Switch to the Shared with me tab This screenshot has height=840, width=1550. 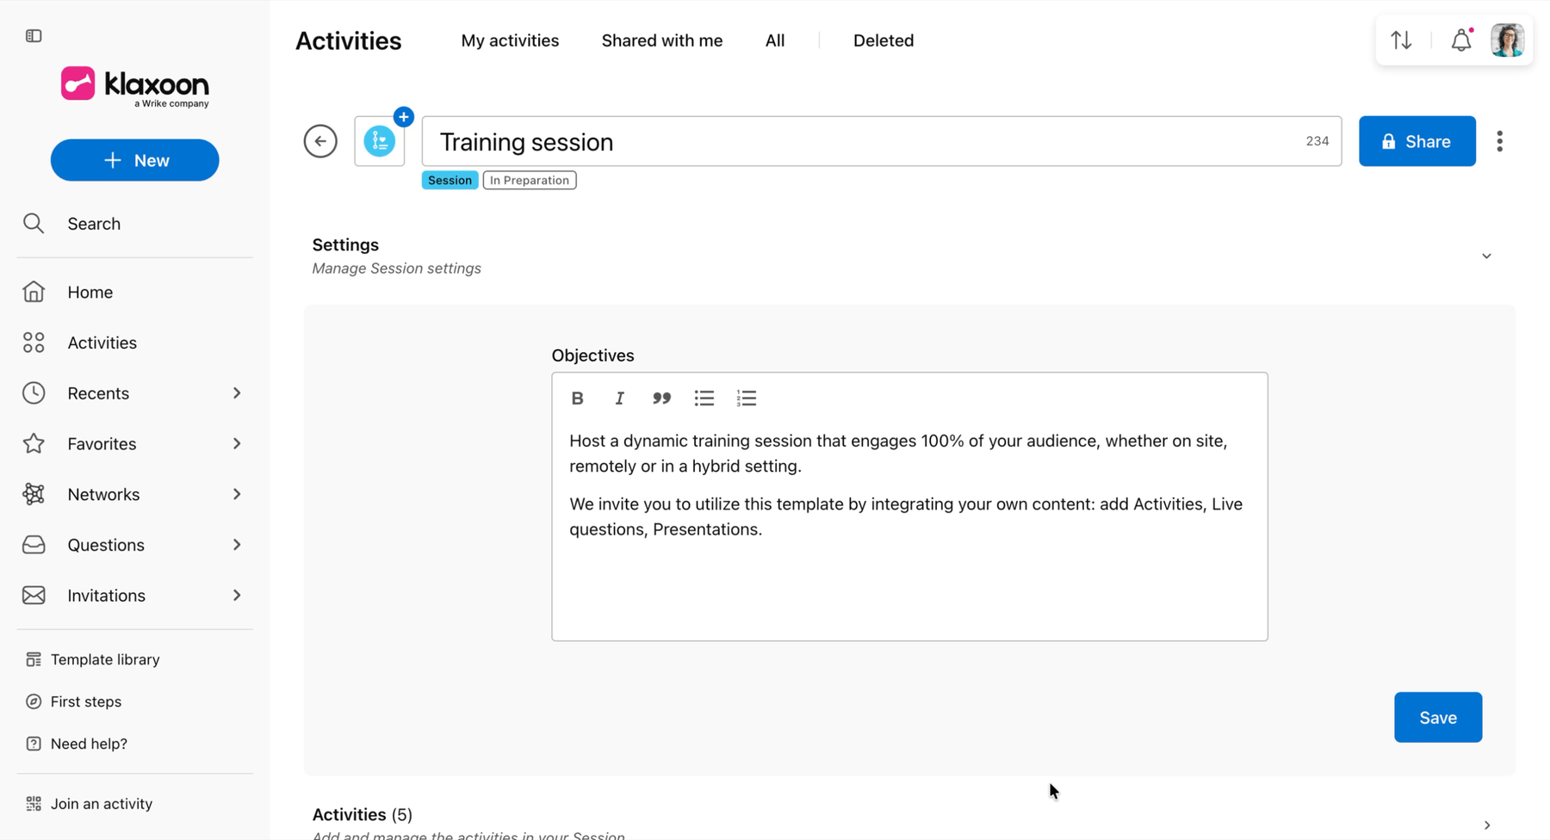(661, 40)
